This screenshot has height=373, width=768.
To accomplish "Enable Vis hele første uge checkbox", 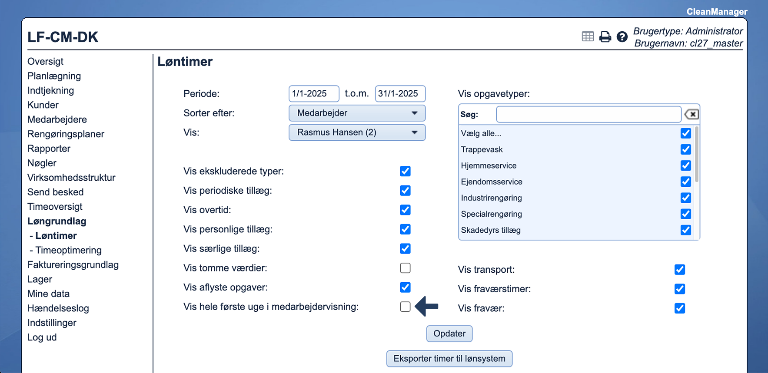I will pyautogui.click(x=405, y=307).
